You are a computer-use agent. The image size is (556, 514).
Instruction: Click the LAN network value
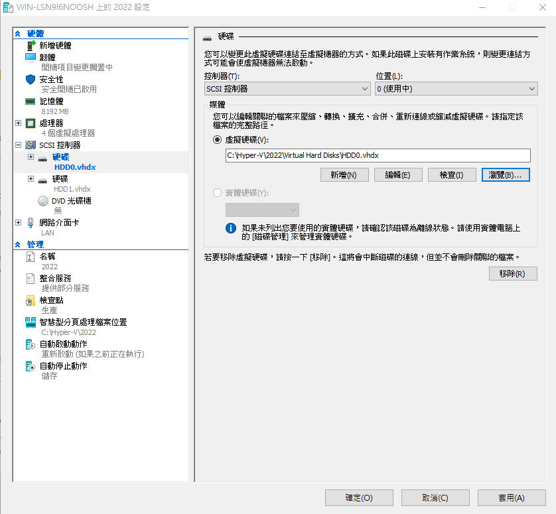pos(48,233)
